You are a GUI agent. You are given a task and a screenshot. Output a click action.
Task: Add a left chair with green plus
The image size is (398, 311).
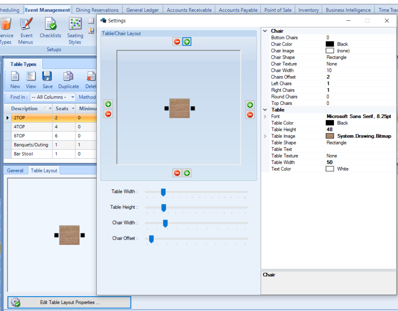point(108,104)
